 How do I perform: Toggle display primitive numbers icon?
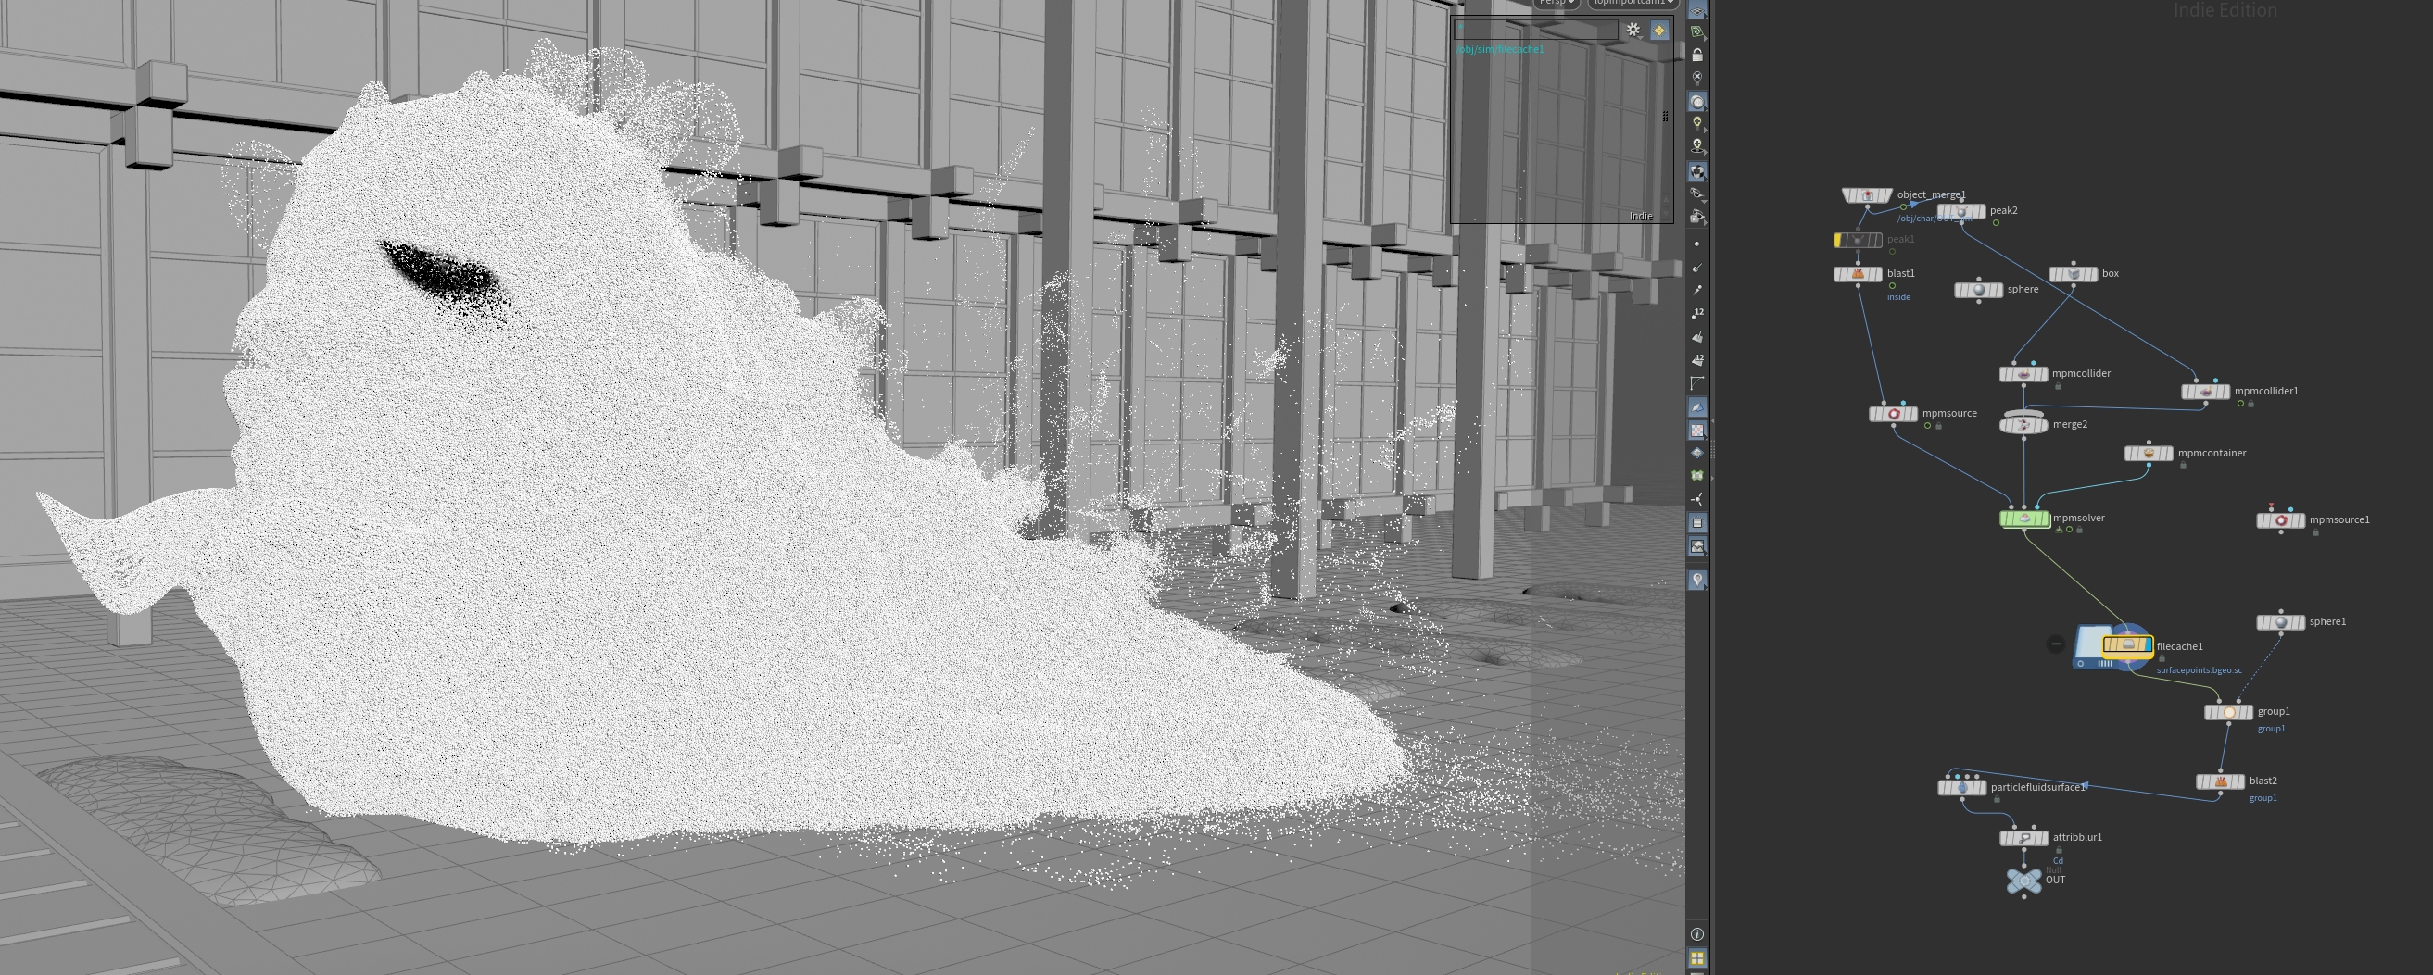click(1697, 359)
